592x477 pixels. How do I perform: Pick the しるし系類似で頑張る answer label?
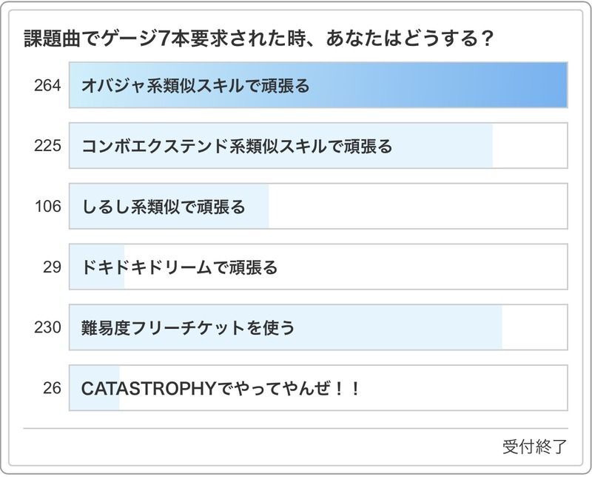(164, 207)
